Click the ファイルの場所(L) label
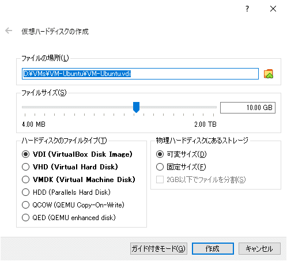 (45, 58)
